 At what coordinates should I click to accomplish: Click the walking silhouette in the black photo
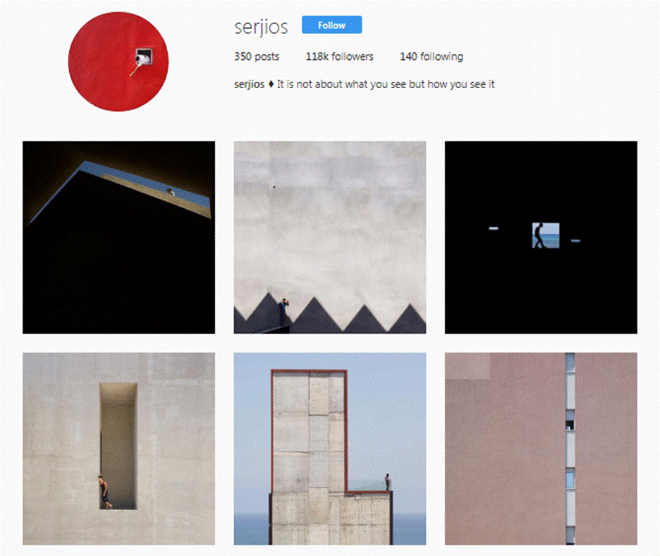[x=538, y=236]
